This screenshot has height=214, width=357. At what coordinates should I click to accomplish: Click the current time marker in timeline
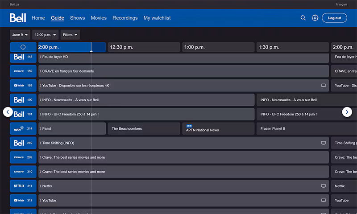pyautogui.click(x=91, y=51)
